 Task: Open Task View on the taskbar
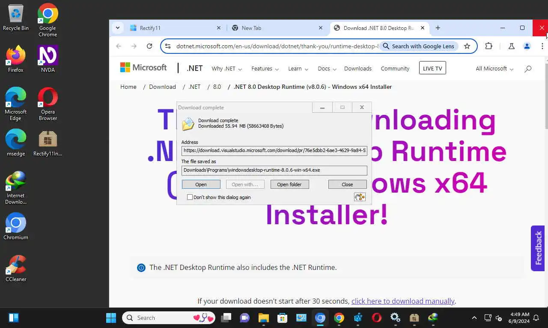pos(226,318)
